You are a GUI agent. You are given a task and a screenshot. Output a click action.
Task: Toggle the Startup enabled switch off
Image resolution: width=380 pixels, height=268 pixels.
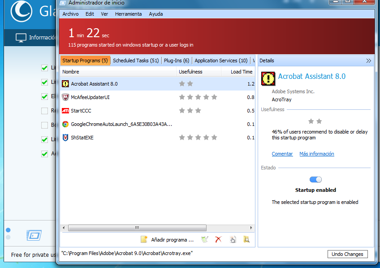tap(315, 179)
